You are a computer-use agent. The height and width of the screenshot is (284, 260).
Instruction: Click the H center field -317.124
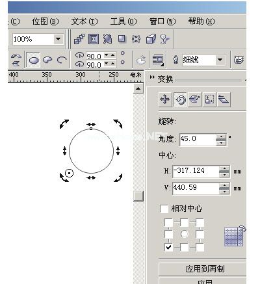click(196, 172)
